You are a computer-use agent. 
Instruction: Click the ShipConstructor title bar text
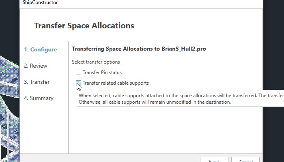(x=40, y=2)
